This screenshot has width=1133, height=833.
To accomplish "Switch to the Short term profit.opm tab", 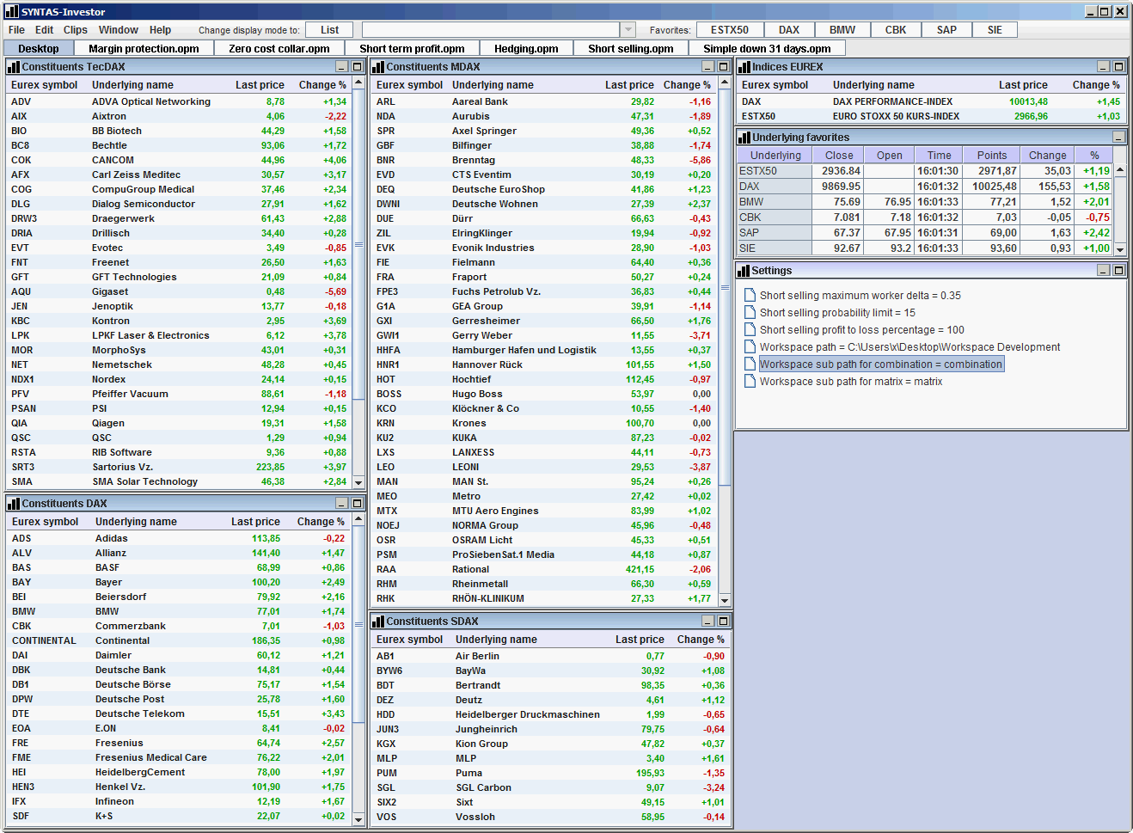I will pos(413,49).
